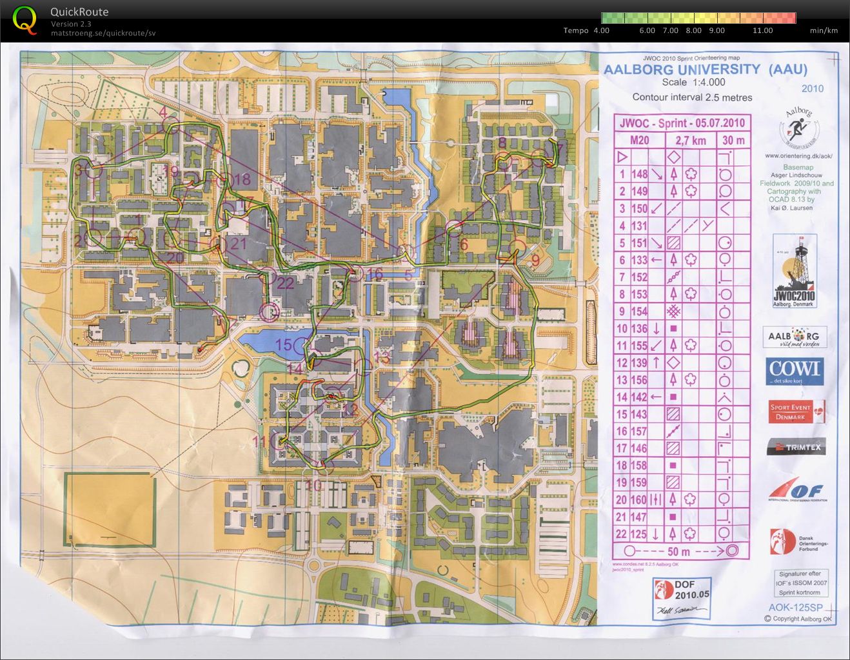Viewport: 850px width, 660px height.
Task: Select the 7.00 tempo value
Action: point(671,30)
